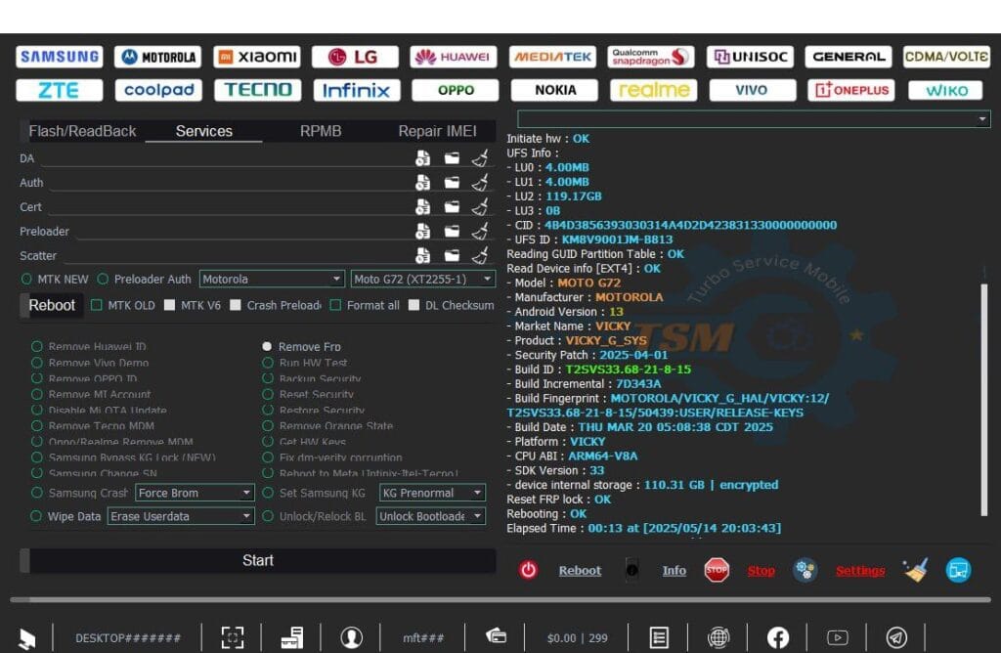
Task: Open folder for the Scatter row
Action: (452, 255)
